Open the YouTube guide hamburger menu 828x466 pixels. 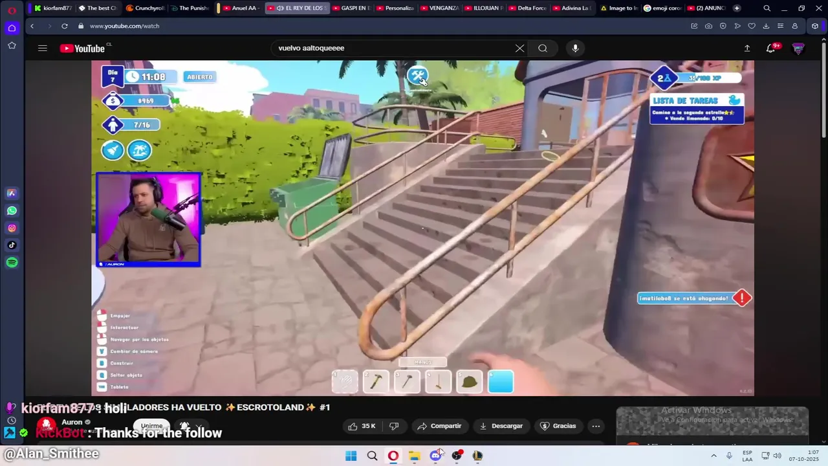coord(43,48)
